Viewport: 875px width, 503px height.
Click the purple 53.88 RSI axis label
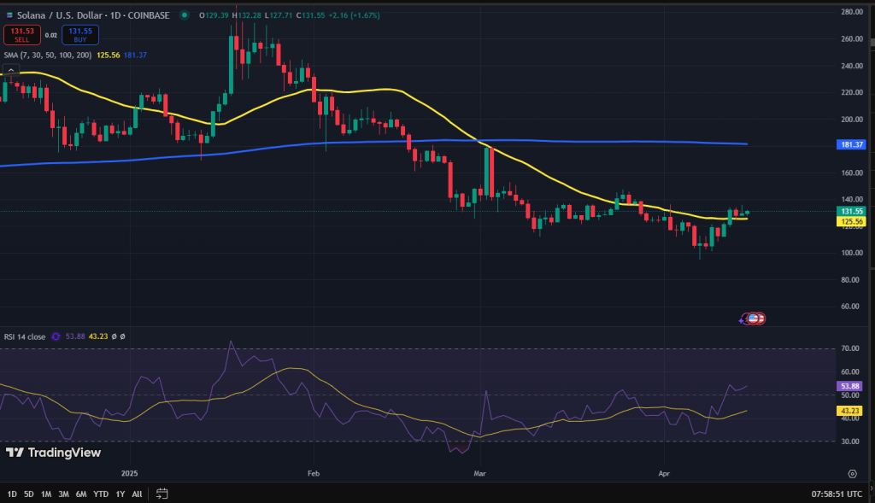(x=850, y=386)
